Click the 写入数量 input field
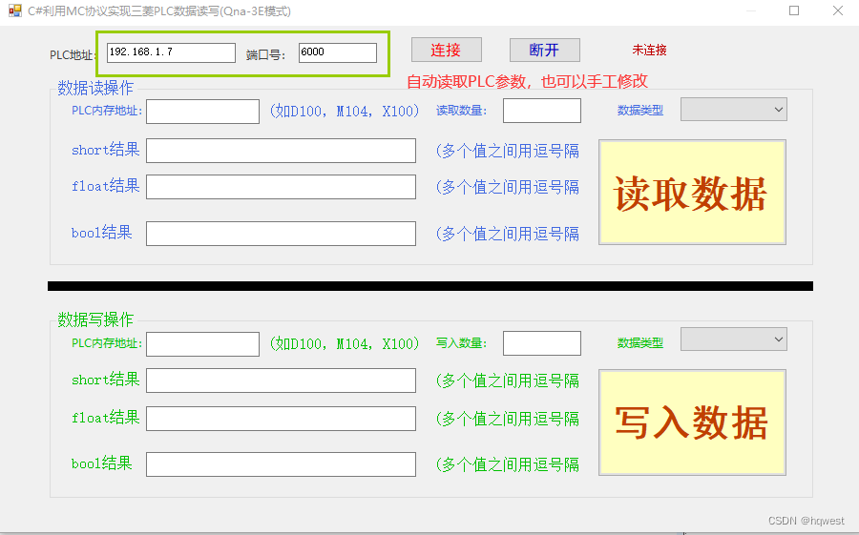Screen dimensions: 859x535 click(x=542, y=343)
